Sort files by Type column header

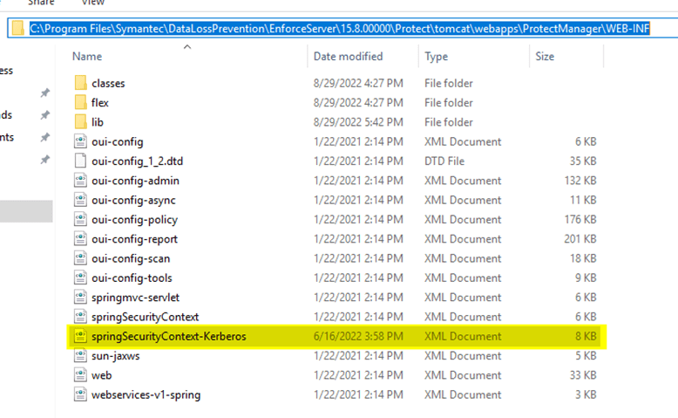pos(436,57)
